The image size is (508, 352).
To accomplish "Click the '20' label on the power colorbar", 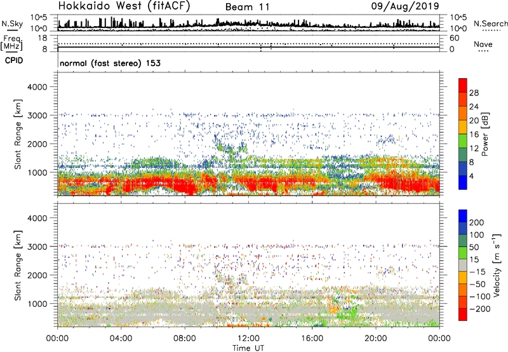I will (474, 121).
